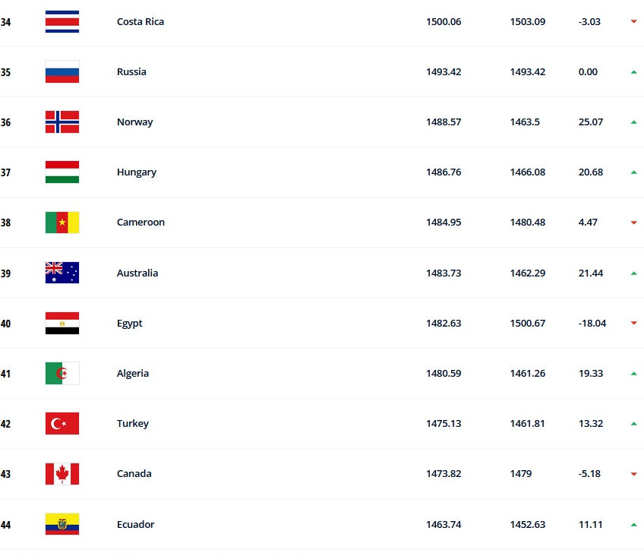Open the Turkey team name link
The height and width of the screenshot is (556, 644).
click(x=133, y=423)
